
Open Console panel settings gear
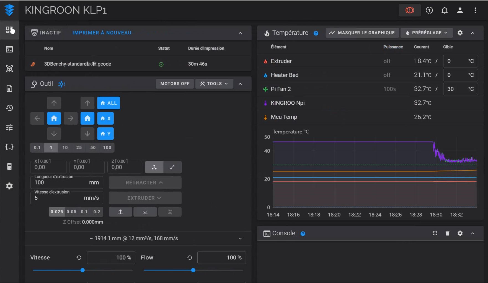point(460,233)
